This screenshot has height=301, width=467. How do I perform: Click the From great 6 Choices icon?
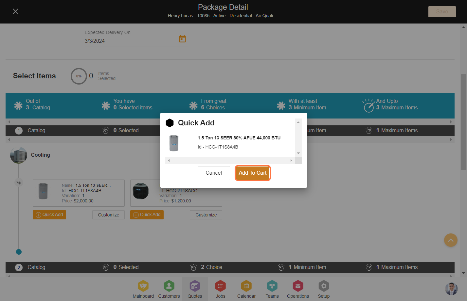(193, 105)
